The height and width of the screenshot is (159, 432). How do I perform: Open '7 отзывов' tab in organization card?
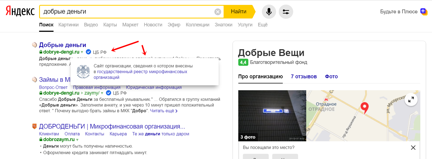(304, 77)
